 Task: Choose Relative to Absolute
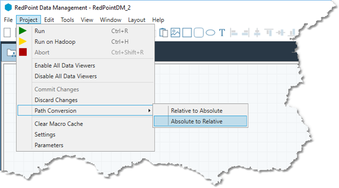196,111
